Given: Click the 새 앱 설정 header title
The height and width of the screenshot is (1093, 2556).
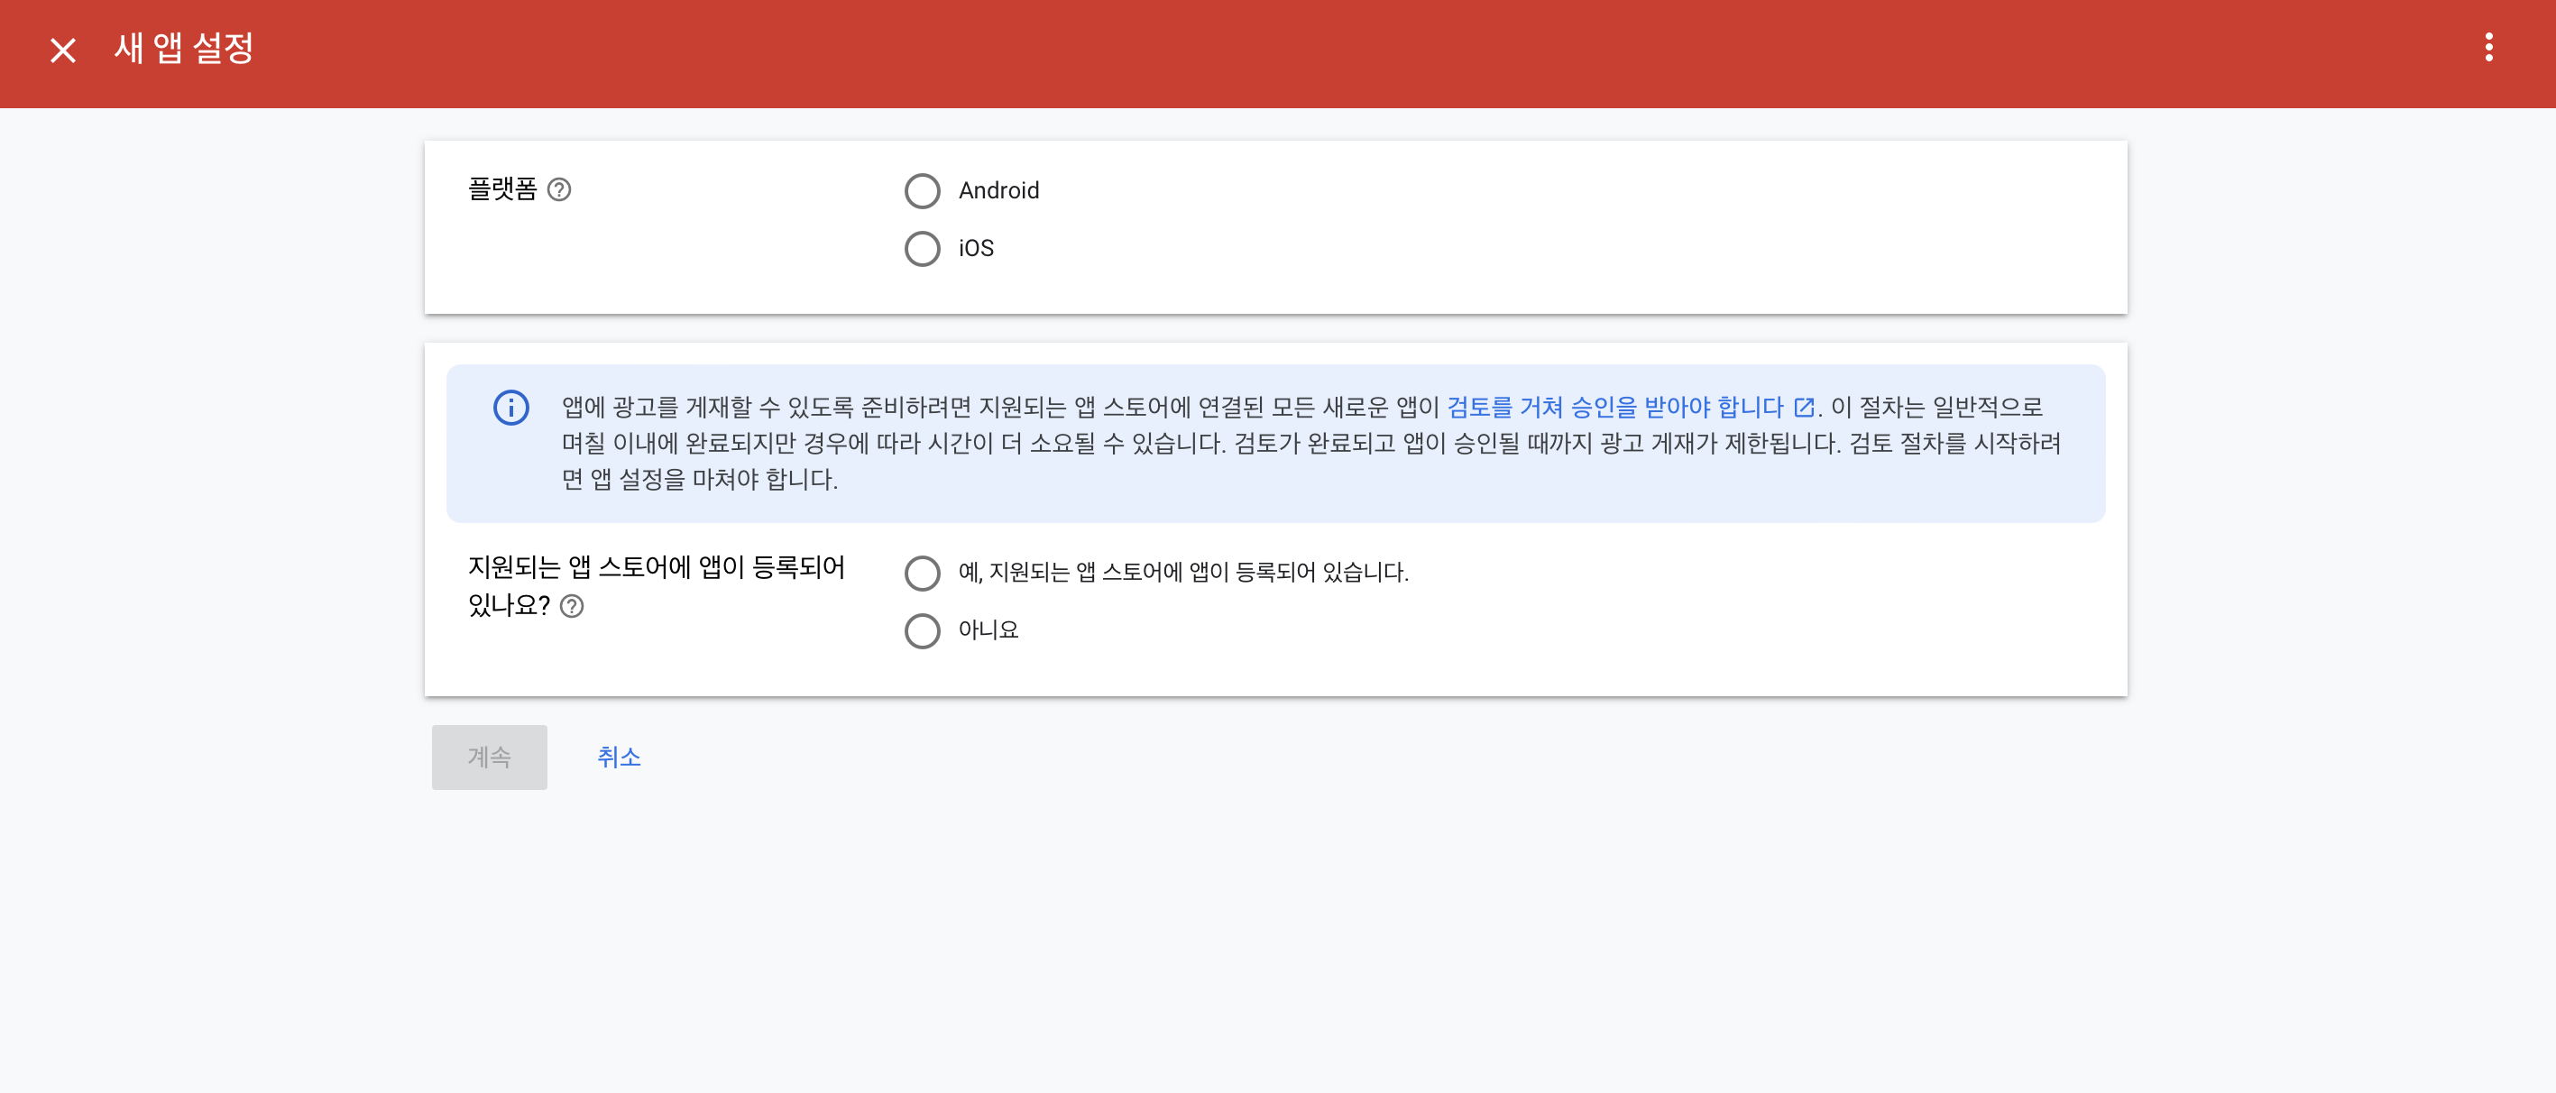Looking at the screenshot, I should [184, 48].
